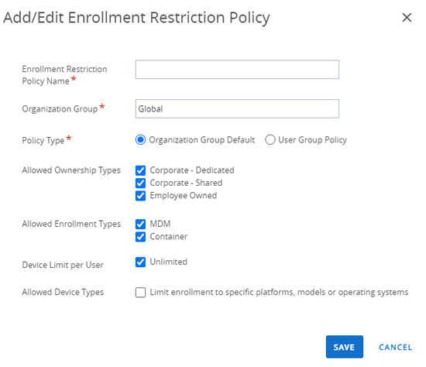
Task: Choose the User Group Policy radio button
Action: point(270,140)
